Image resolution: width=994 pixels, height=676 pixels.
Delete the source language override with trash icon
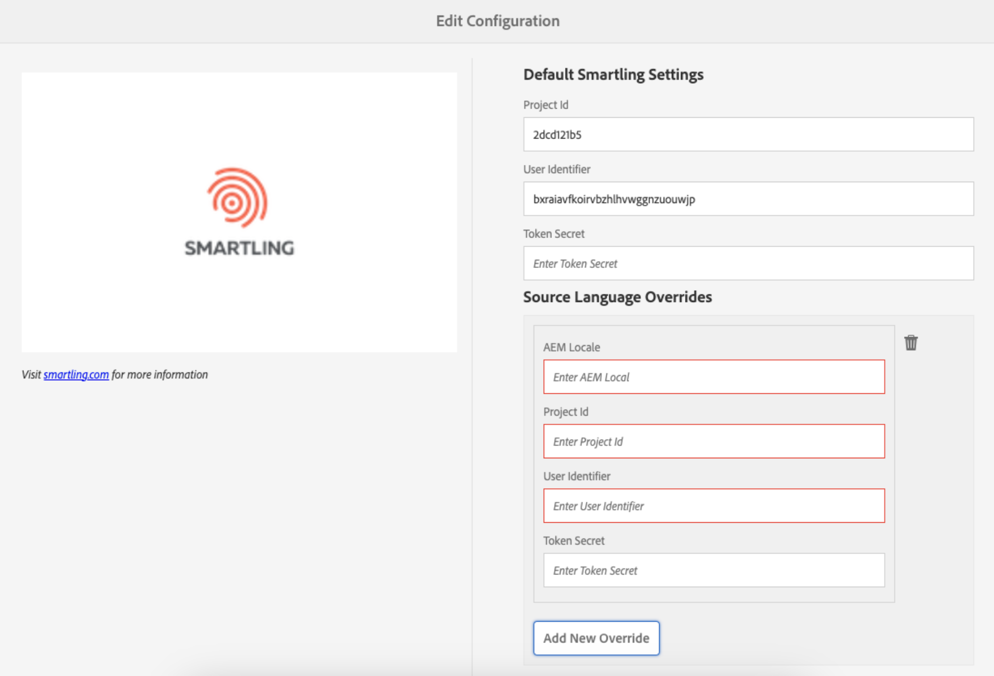click(x=911, y=343)
